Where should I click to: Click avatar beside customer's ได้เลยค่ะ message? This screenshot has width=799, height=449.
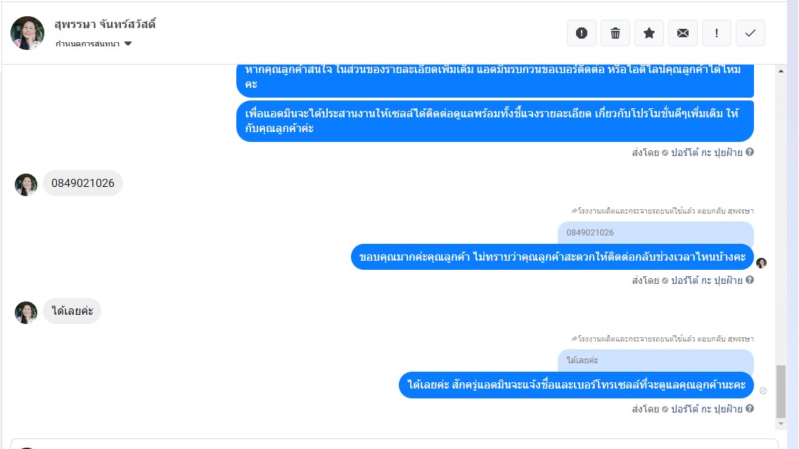point(26,313)
